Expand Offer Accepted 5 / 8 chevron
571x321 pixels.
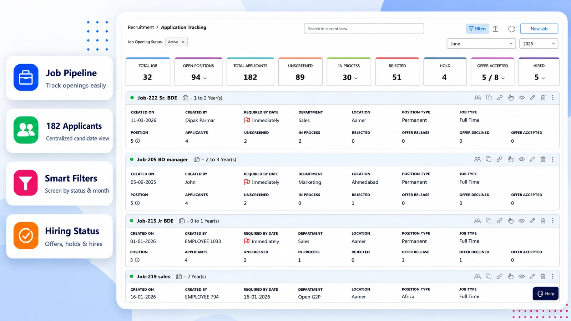pos(503,78)
